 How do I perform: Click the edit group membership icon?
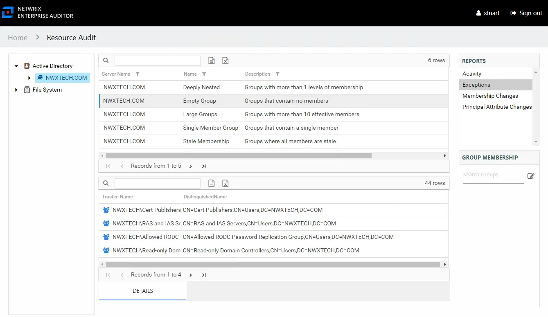click(531, 176)
